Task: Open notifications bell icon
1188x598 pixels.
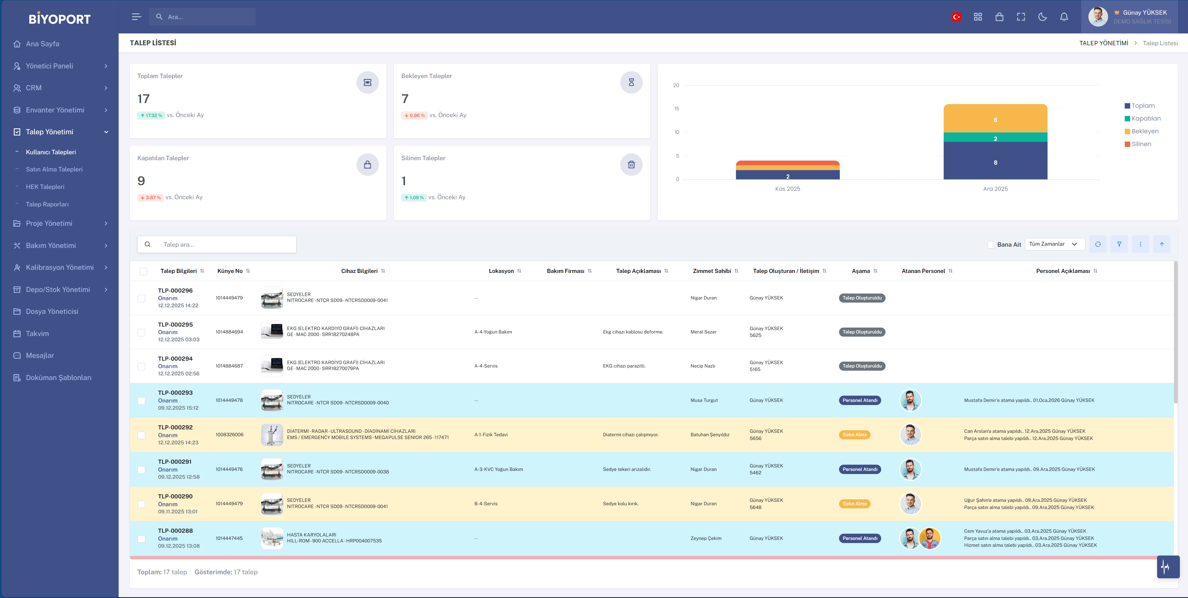Action: [x=1064, y=17]
